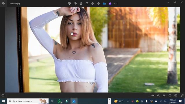Open the Windows Start menu

[x=3, y=101]
